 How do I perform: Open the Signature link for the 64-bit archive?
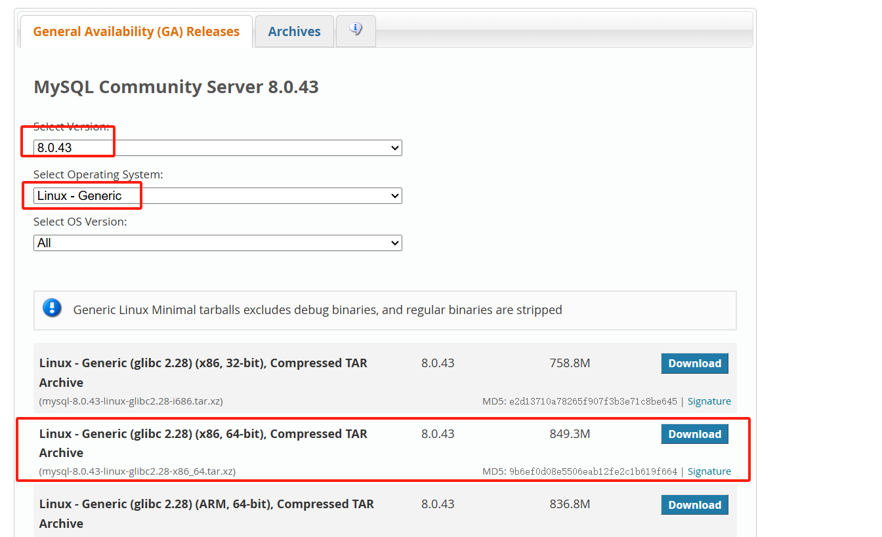(x=709, y=471)
